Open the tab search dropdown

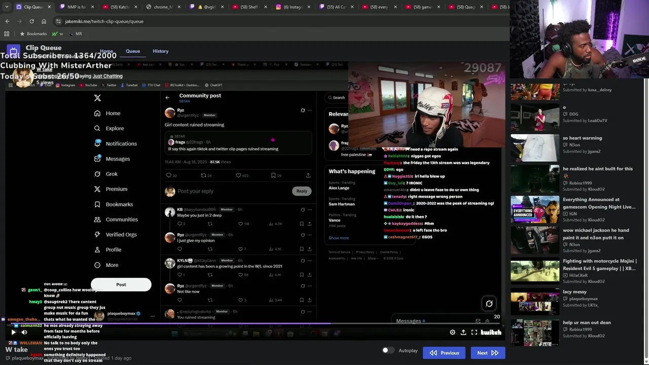pyautogui.click(x=7, y=7)
